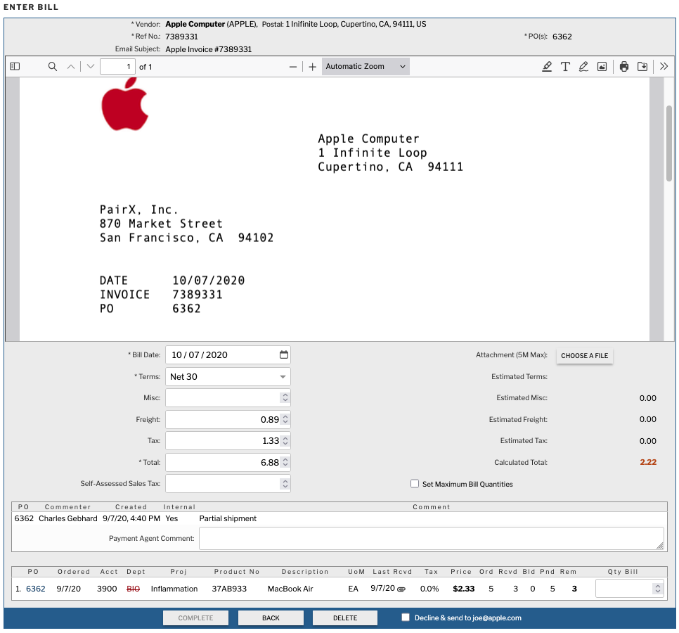Show more annotation tools via double chevron
The image size is (679, 633).
pyautogui.click(x=664, y=65)
